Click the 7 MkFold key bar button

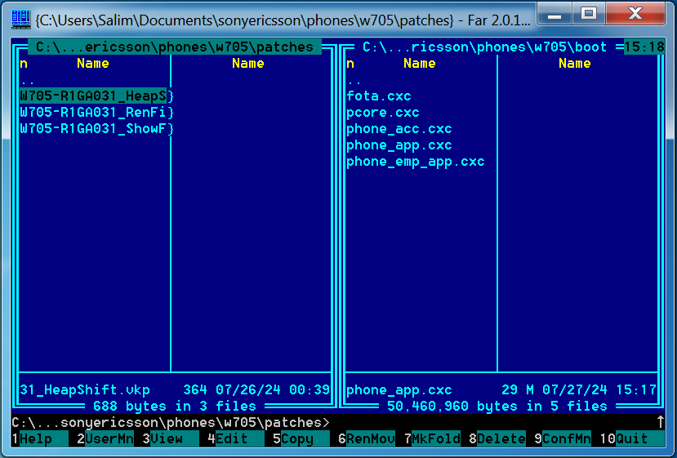click(432, 439)
